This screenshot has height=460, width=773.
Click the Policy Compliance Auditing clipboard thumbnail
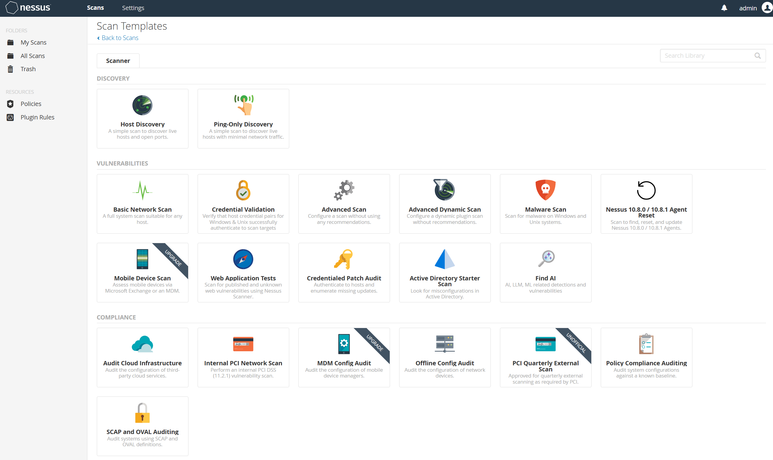tap(646, 344)
